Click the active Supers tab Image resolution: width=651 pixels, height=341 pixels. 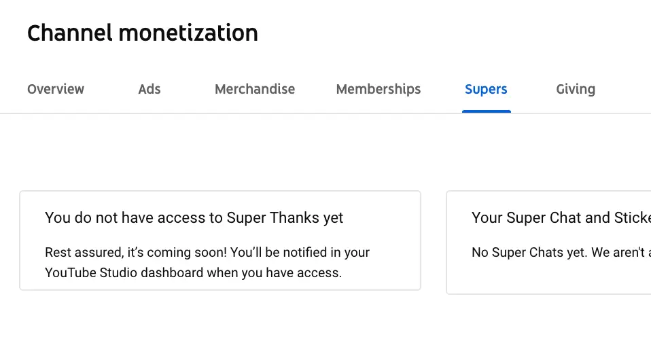click(486, 89)
